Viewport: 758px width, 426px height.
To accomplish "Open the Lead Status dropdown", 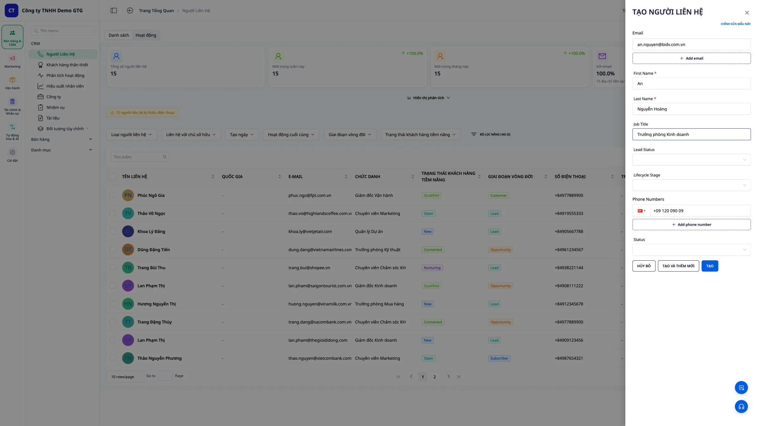I will pos(691,160).
